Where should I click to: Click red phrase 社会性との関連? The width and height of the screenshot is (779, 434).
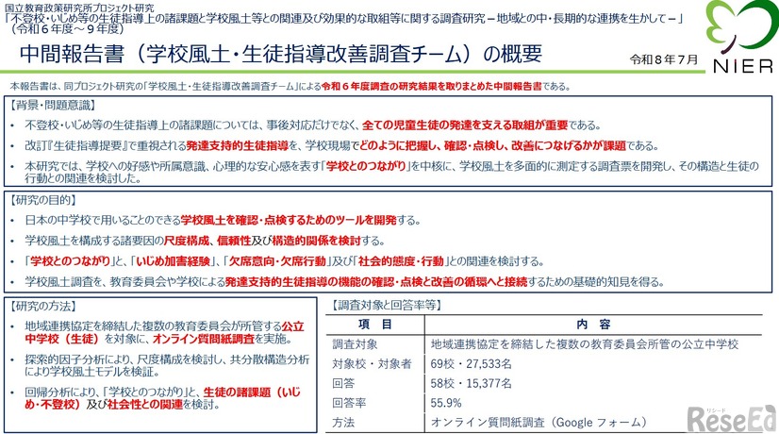click(144, 405)
